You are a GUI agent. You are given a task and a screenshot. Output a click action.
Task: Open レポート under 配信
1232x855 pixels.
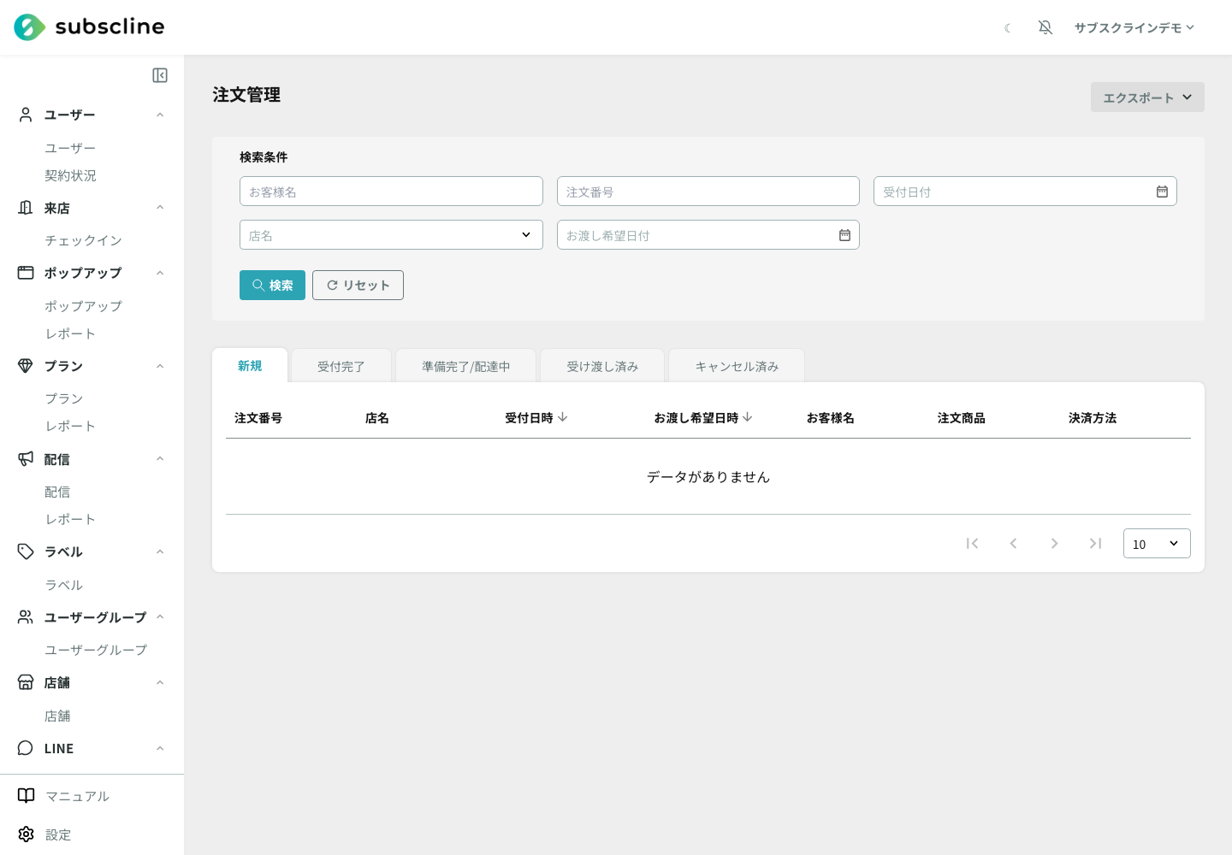pos(70,519)
